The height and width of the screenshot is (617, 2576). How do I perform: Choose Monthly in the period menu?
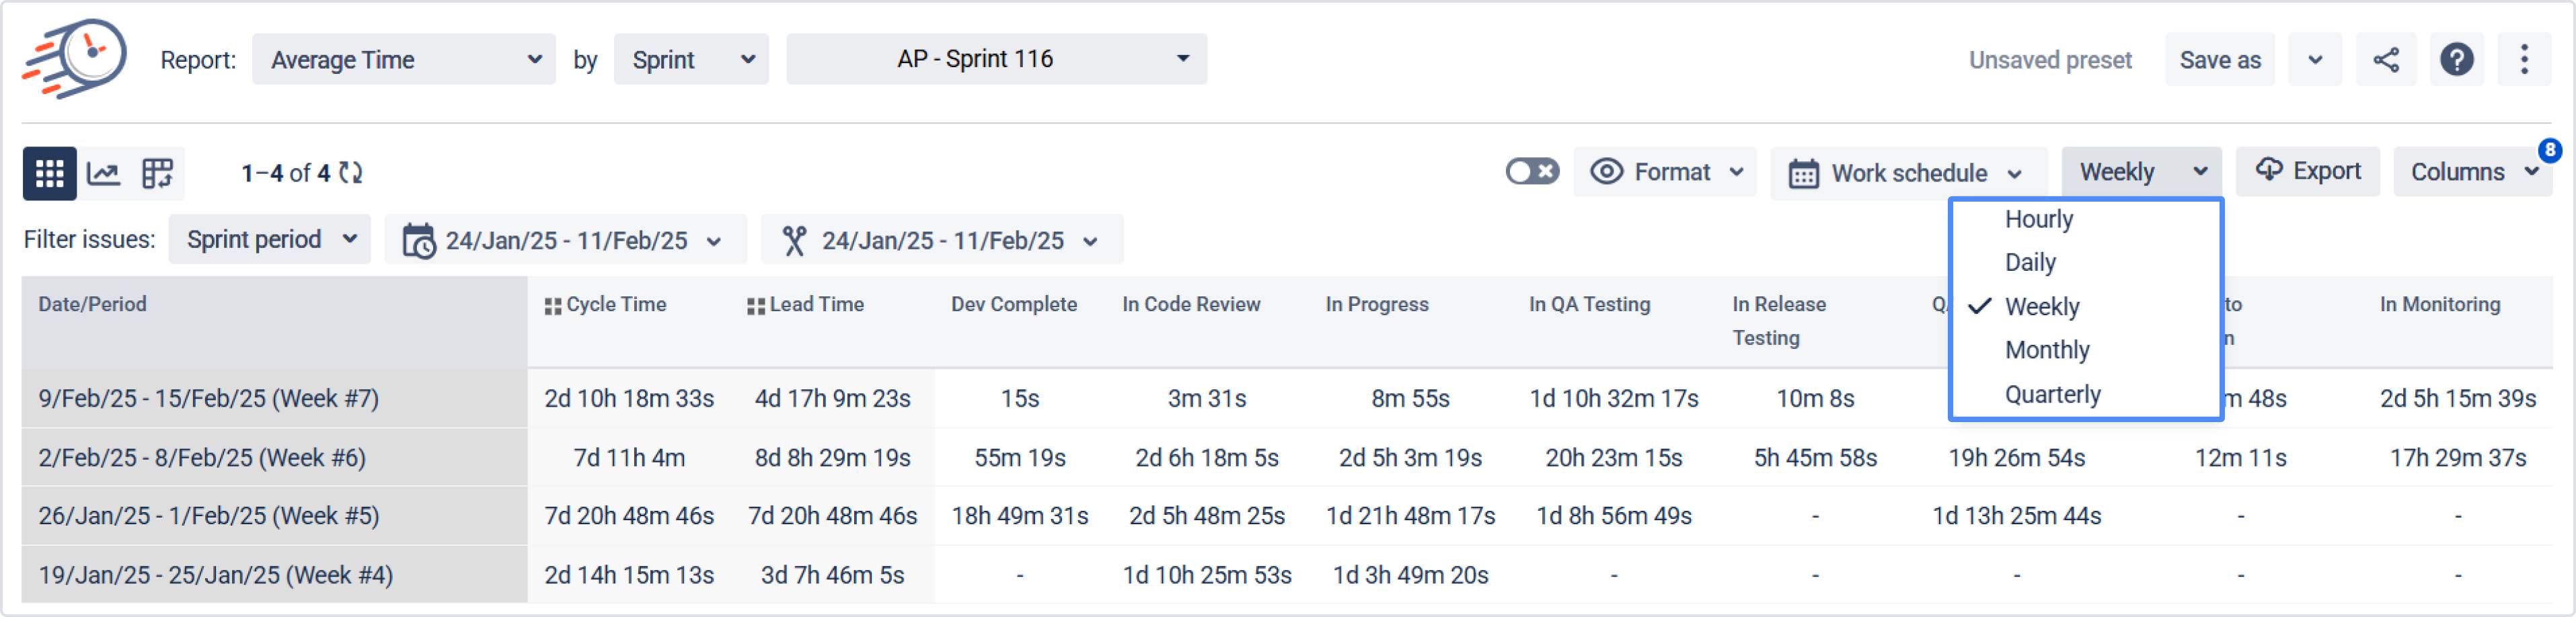coord(2047,350)
